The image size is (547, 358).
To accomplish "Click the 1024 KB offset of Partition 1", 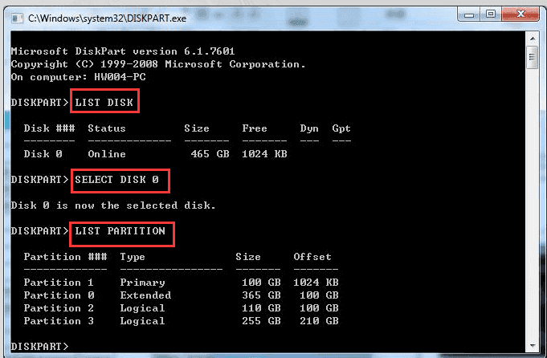I will pyautogui.click(x=316, y=283).
